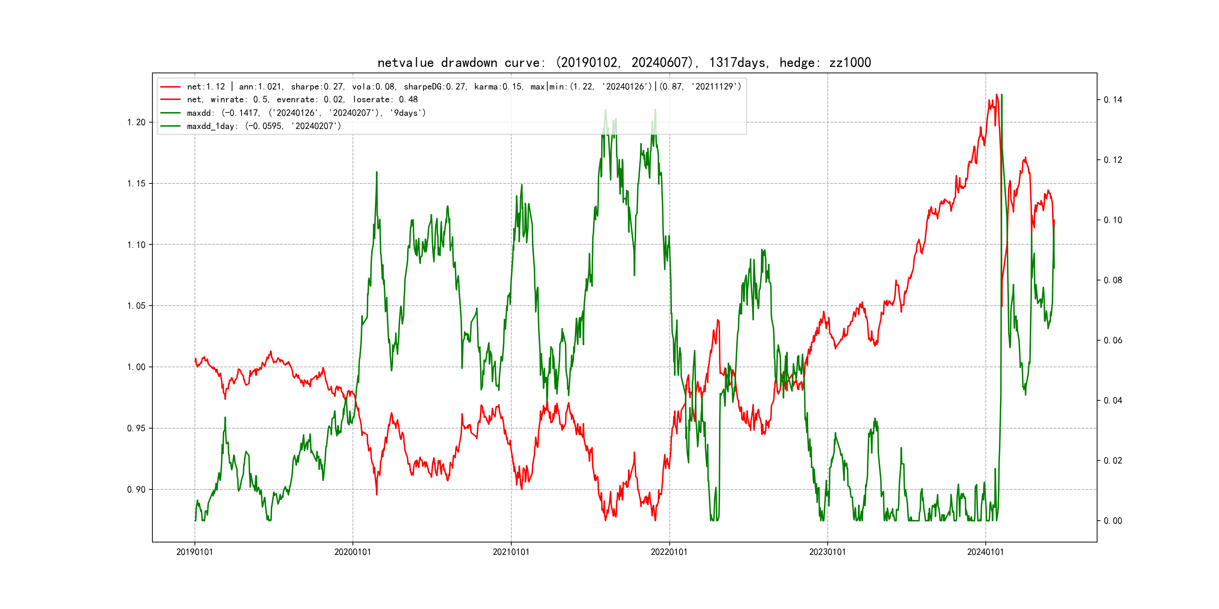Click the green swatch beside maxdd_1day legend entry
Image resolution: width=1219 pixels, height=609 pixels.
tap(170, 126)
